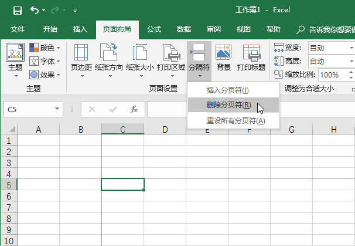The height and width of the screenshot is (246, 355).
Task: Click the Redo arrow icon
Action: pyautogui.click(x=55, y=10)
